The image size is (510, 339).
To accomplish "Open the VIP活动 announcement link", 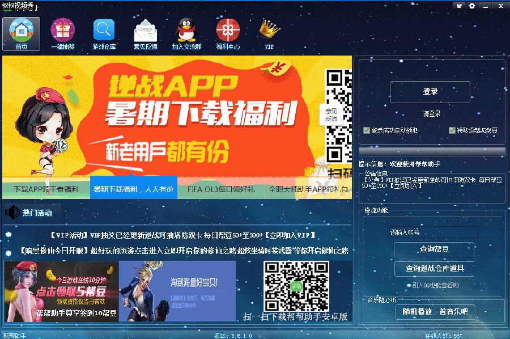I will [x=183, y=235].
